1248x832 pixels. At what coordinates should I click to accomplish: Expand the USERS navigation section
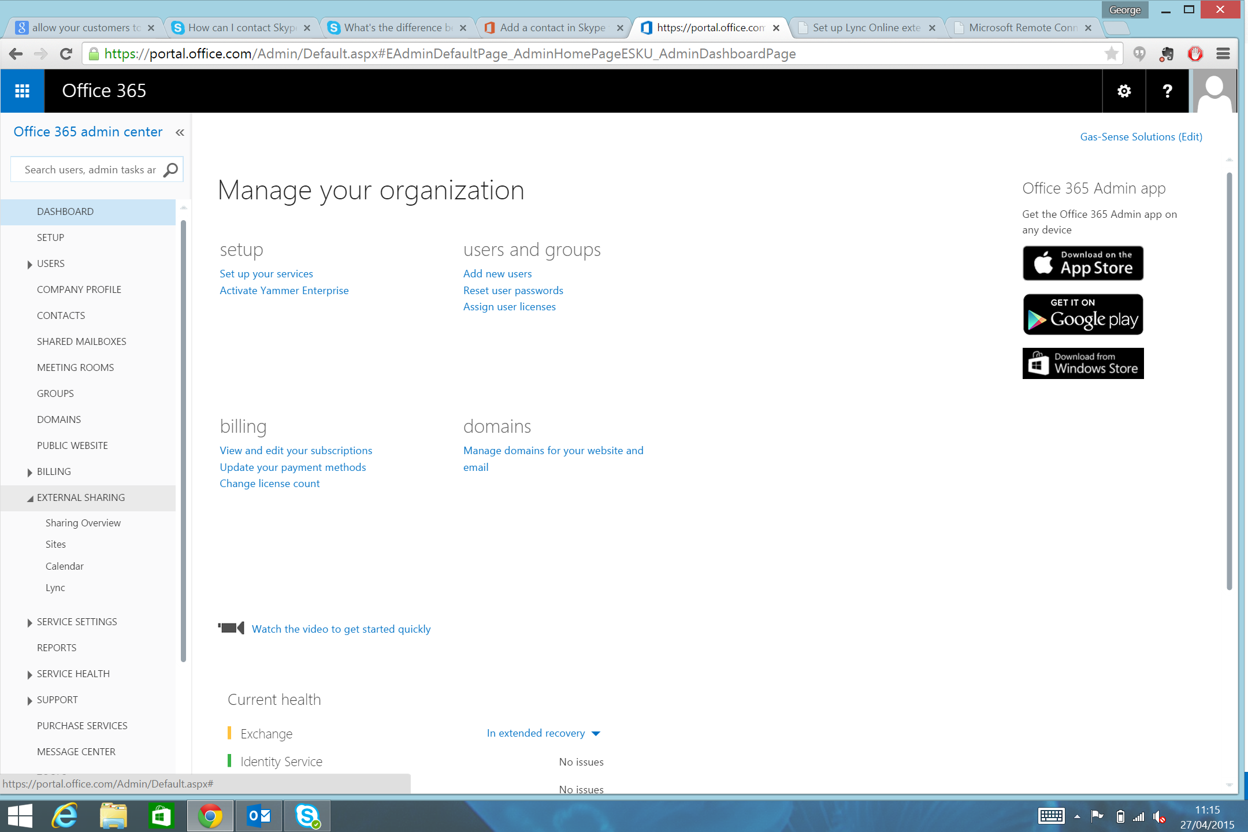[x=29, y=264]
